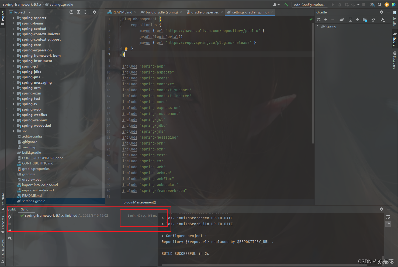This screenshot has width=398, height=267.
Task: Fold the pluginManagement block in gutter
Action: coord(121,19)
